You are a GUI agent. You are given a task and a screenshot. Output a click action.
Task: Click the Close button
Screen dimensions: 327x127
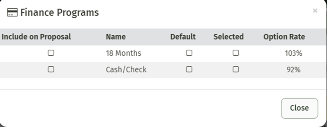pyautogui.click(x=299, y=108)
